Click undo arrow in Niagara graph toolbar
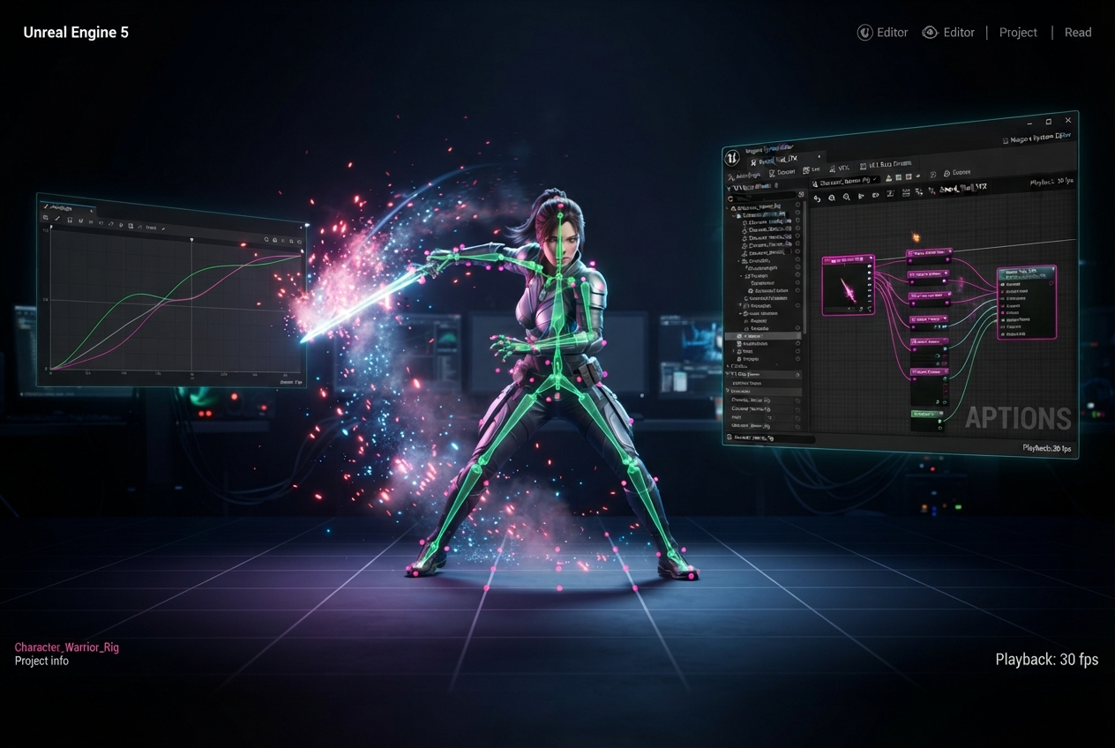Viewport: 1115px width, 748px height. (x=817, y=198)
